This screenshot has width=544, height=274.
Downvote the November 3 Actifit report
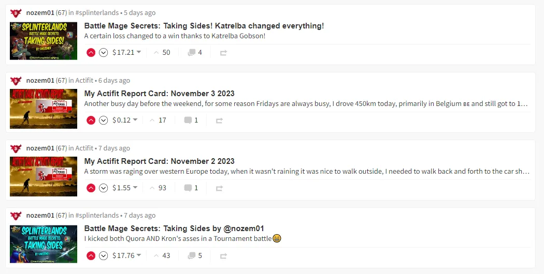click(104, 120)
